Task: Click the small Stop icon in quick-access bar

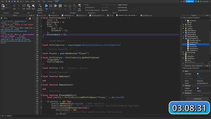Action: 18,1
